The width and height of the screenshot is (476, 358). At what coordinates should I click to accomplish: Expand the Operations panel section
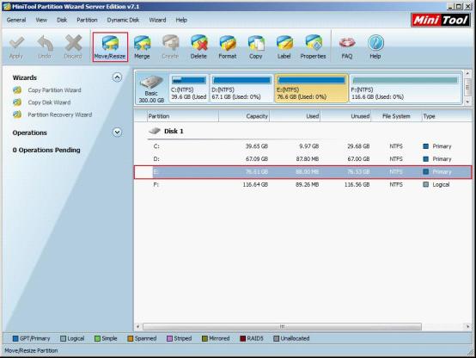pyautogui.click(x=117, y=132)
